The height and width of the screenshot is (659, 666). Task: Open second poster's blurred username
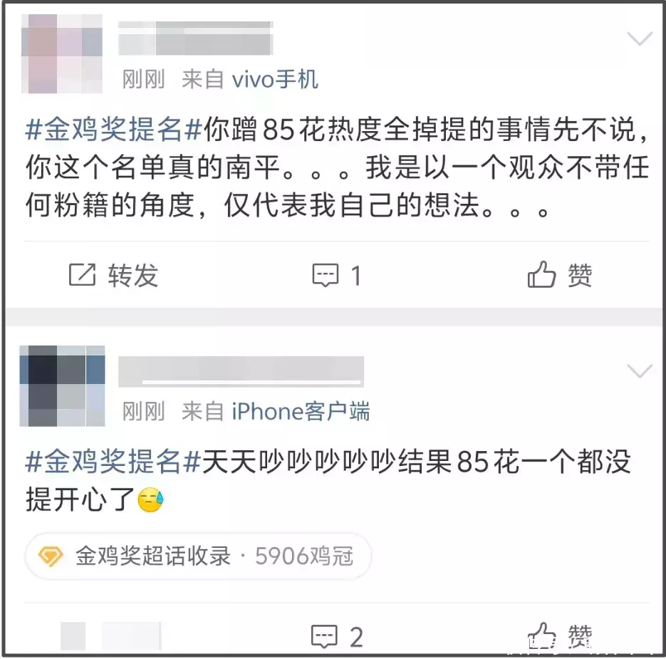241,371
